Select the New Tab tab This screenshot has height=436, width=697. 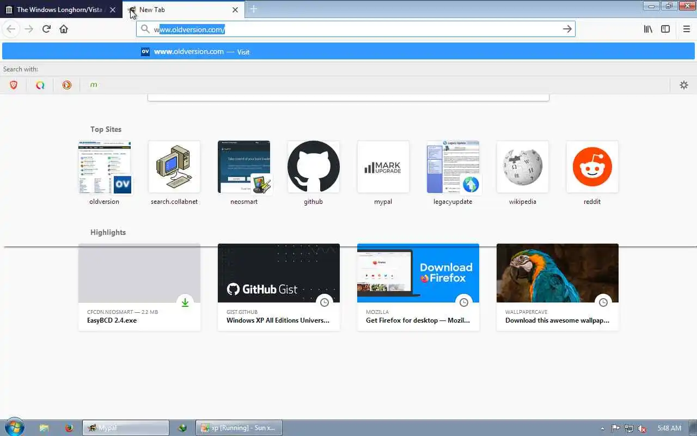(x=184, y=10)
